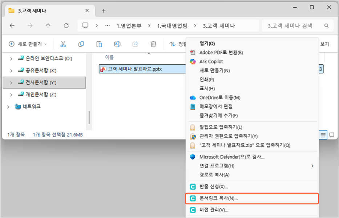Click the Delete trash can icon
Viewport: 339px width, 218px height.
(x=153, y=44)
